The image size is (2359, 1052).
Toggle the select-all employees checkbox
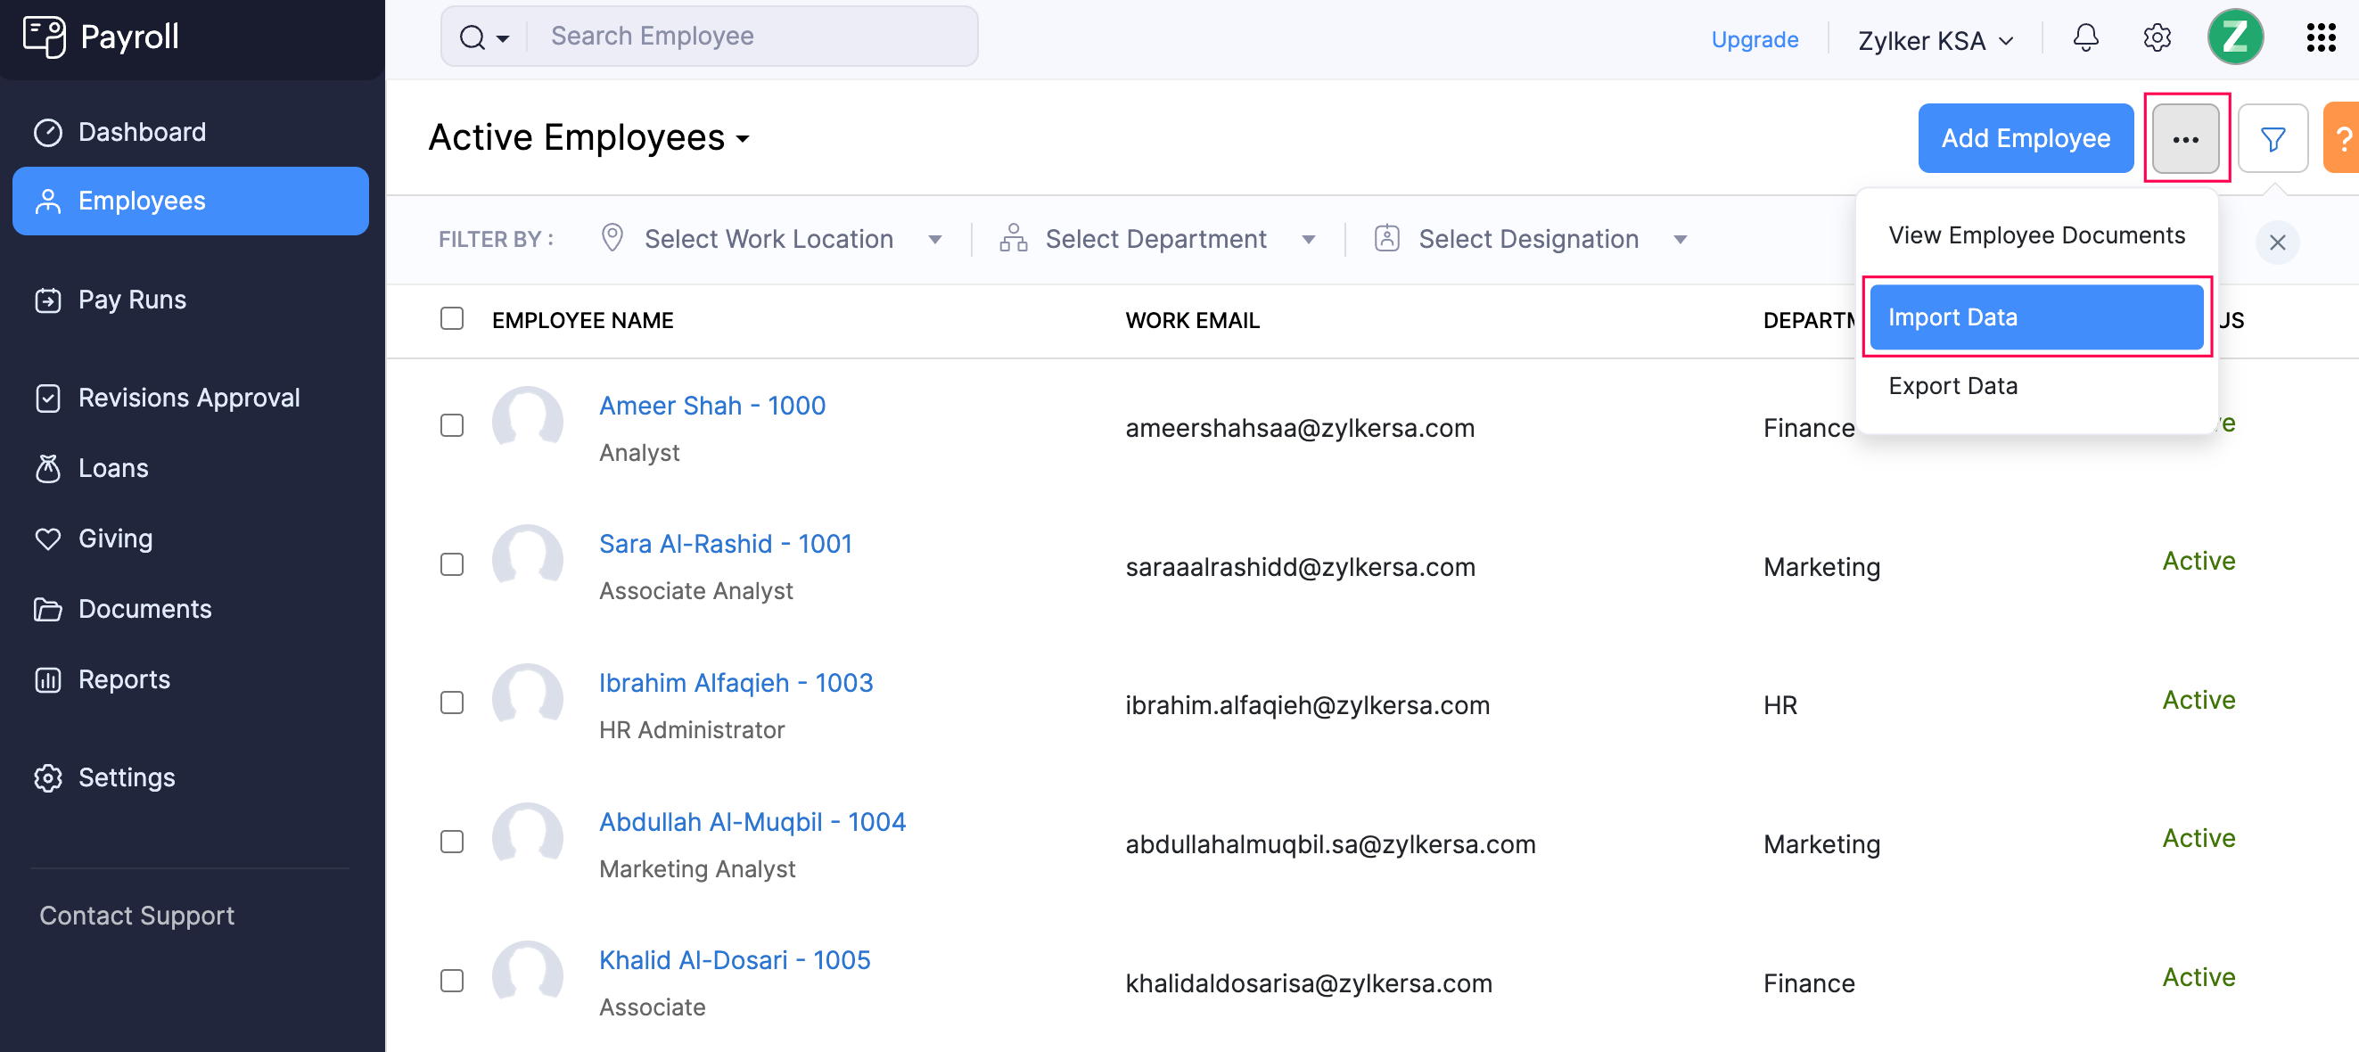click(451, 318)
